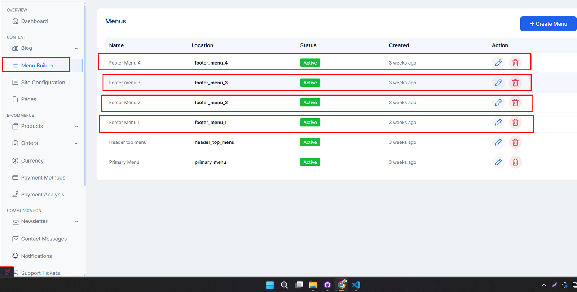The width and height of the screenshot is (577, 292).
Task: Click the Footer Menu 2 name
Action: (x=125, y=102)
